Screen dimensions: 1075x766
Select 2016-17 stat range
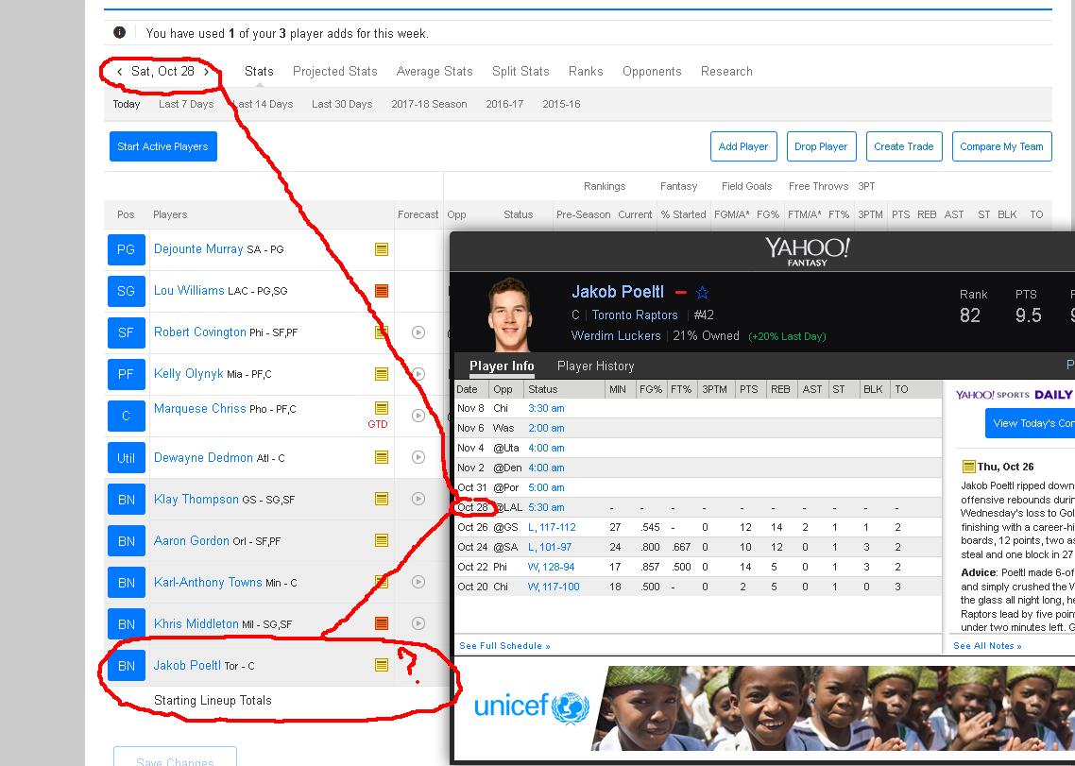504,104
